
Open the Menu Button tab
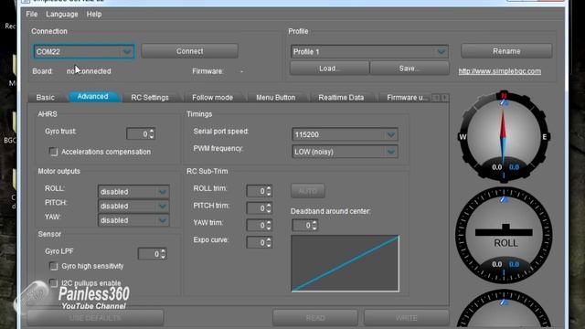[276, 98]
